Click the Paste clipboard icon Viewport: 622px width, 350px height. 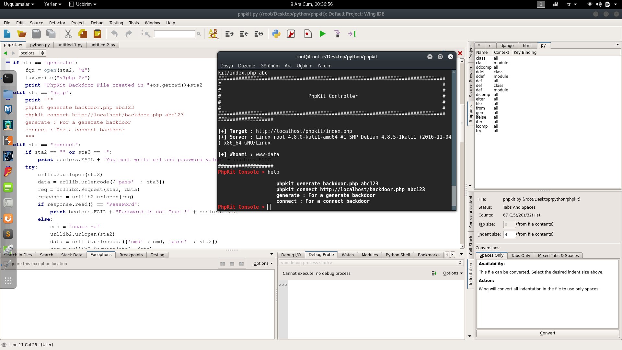coord(97,34)
